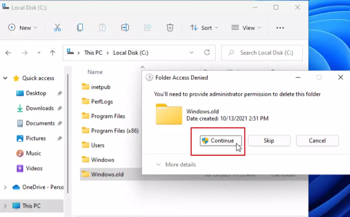Click the Cancel button
Viewport: 350px width, 217px height.
click(x=317, y=140)
